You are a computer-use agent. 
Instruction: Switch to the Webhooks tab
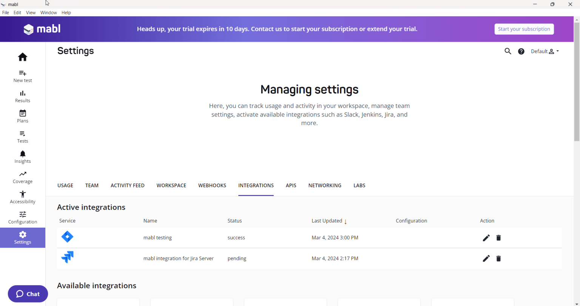point(212,185)
